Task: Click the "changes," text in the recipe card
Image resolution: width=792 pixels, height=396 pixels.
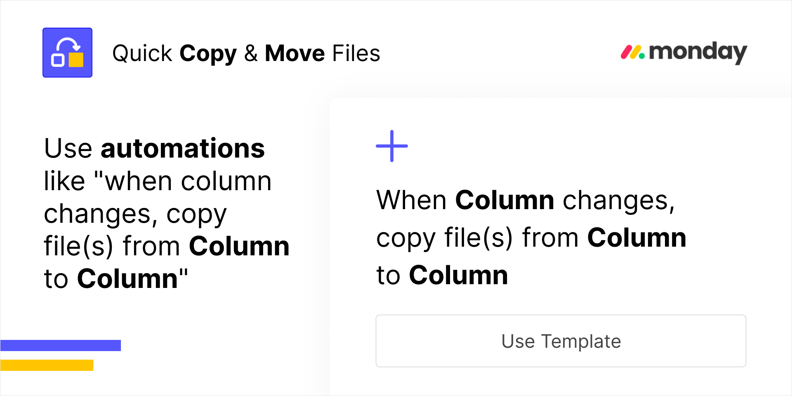Action: 619,201
